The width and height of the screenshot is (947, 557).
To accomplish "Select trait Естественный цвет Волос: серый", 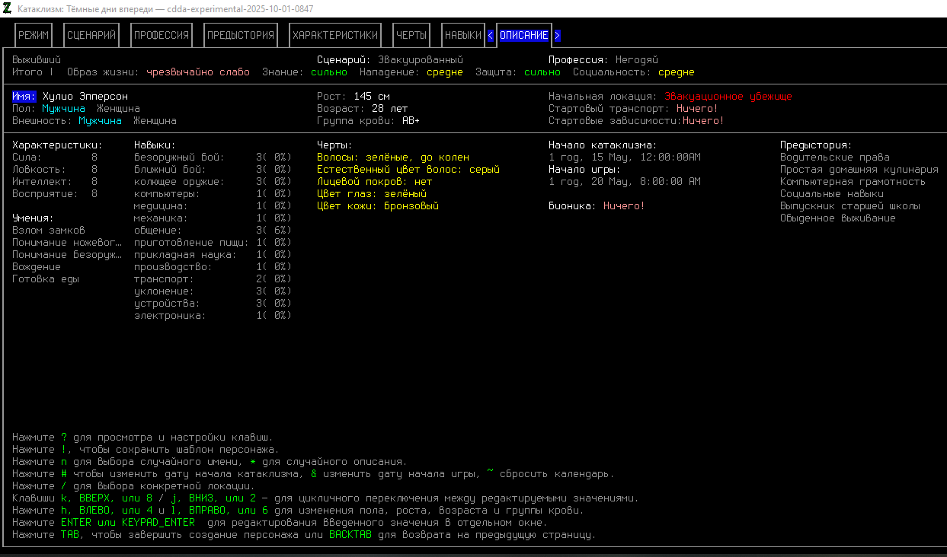I will [408, 170].
